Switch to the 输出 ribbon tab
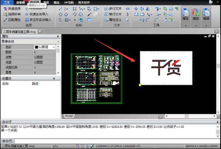The image size is (221, 149). click(57, 2)
